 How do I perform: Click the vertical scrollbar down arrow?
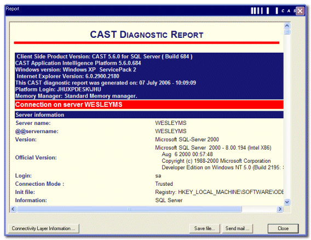point(287,202)
